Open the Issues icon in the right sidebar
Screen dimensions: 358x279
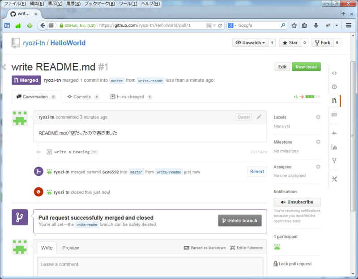pos(334,87)
